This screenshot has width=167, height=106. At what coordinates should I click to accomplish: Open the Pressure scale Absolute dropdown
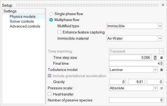133,88
